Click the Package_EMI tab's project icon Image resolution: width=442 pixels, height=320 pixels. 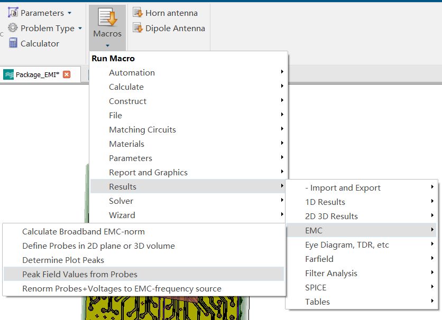tap(8, 74)
